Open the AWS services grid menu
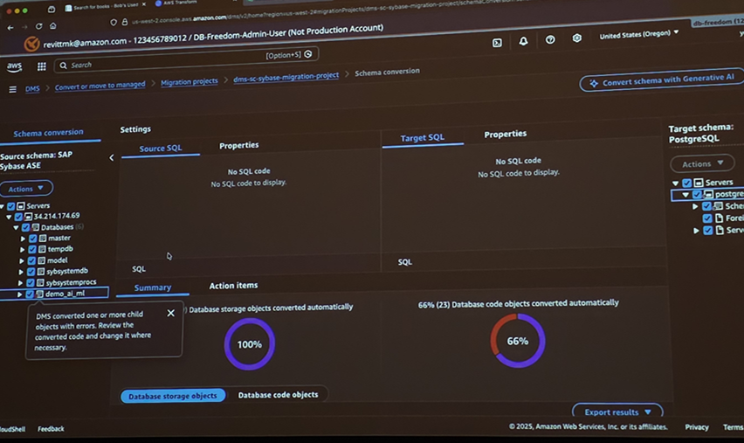Viewport: 744px width, 443px height. [41, 66]
